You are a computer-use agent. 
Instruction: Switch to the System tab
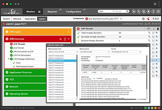6,19
